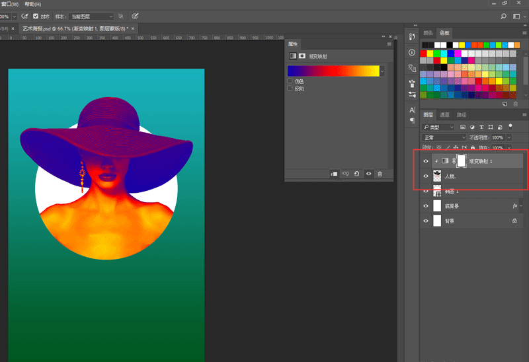Switch to the 颜色 tab
Viewport: 529px width, 362px height.
(428, 32)
